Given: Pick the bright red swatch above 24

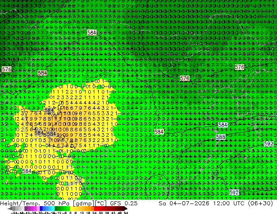Looking at the screenshot, I should tap(95, 208).
